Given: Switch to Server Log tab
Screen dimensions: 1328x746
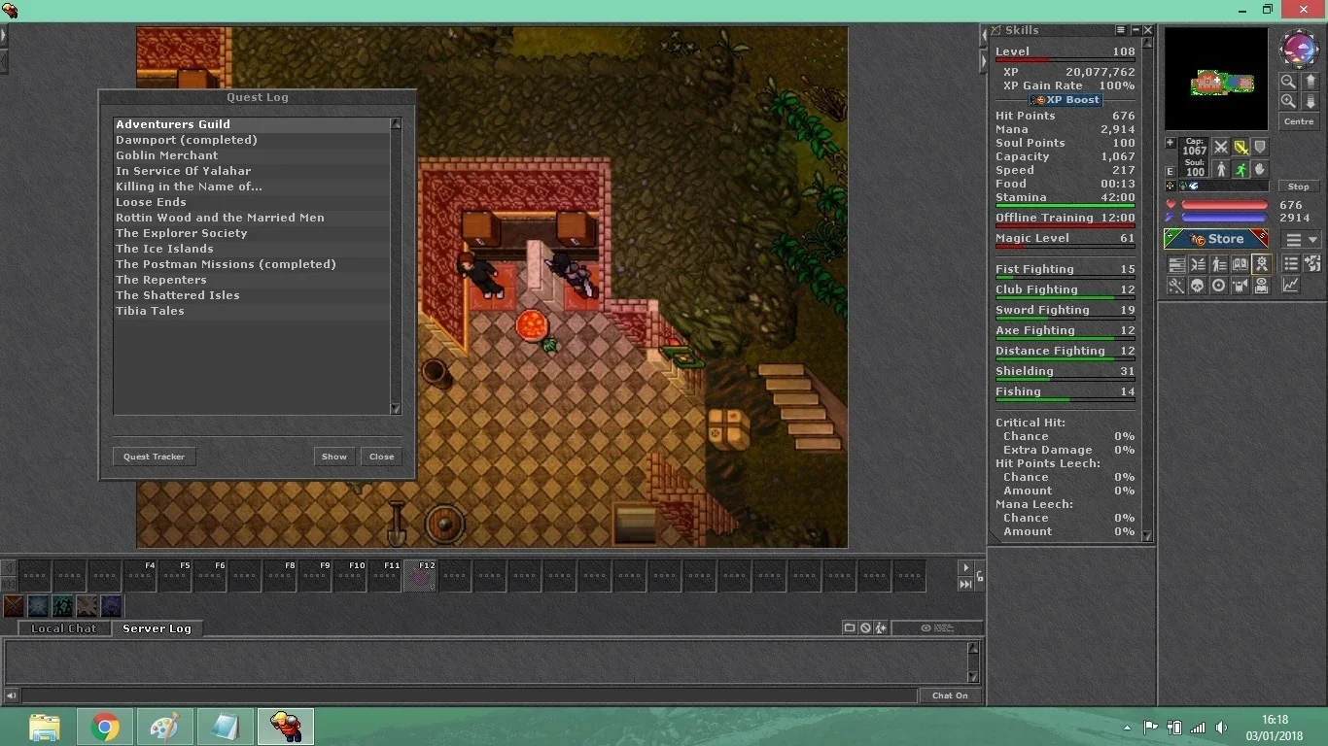Looking at the screenshot, I should pyautogui.click(x=157, y=628).
